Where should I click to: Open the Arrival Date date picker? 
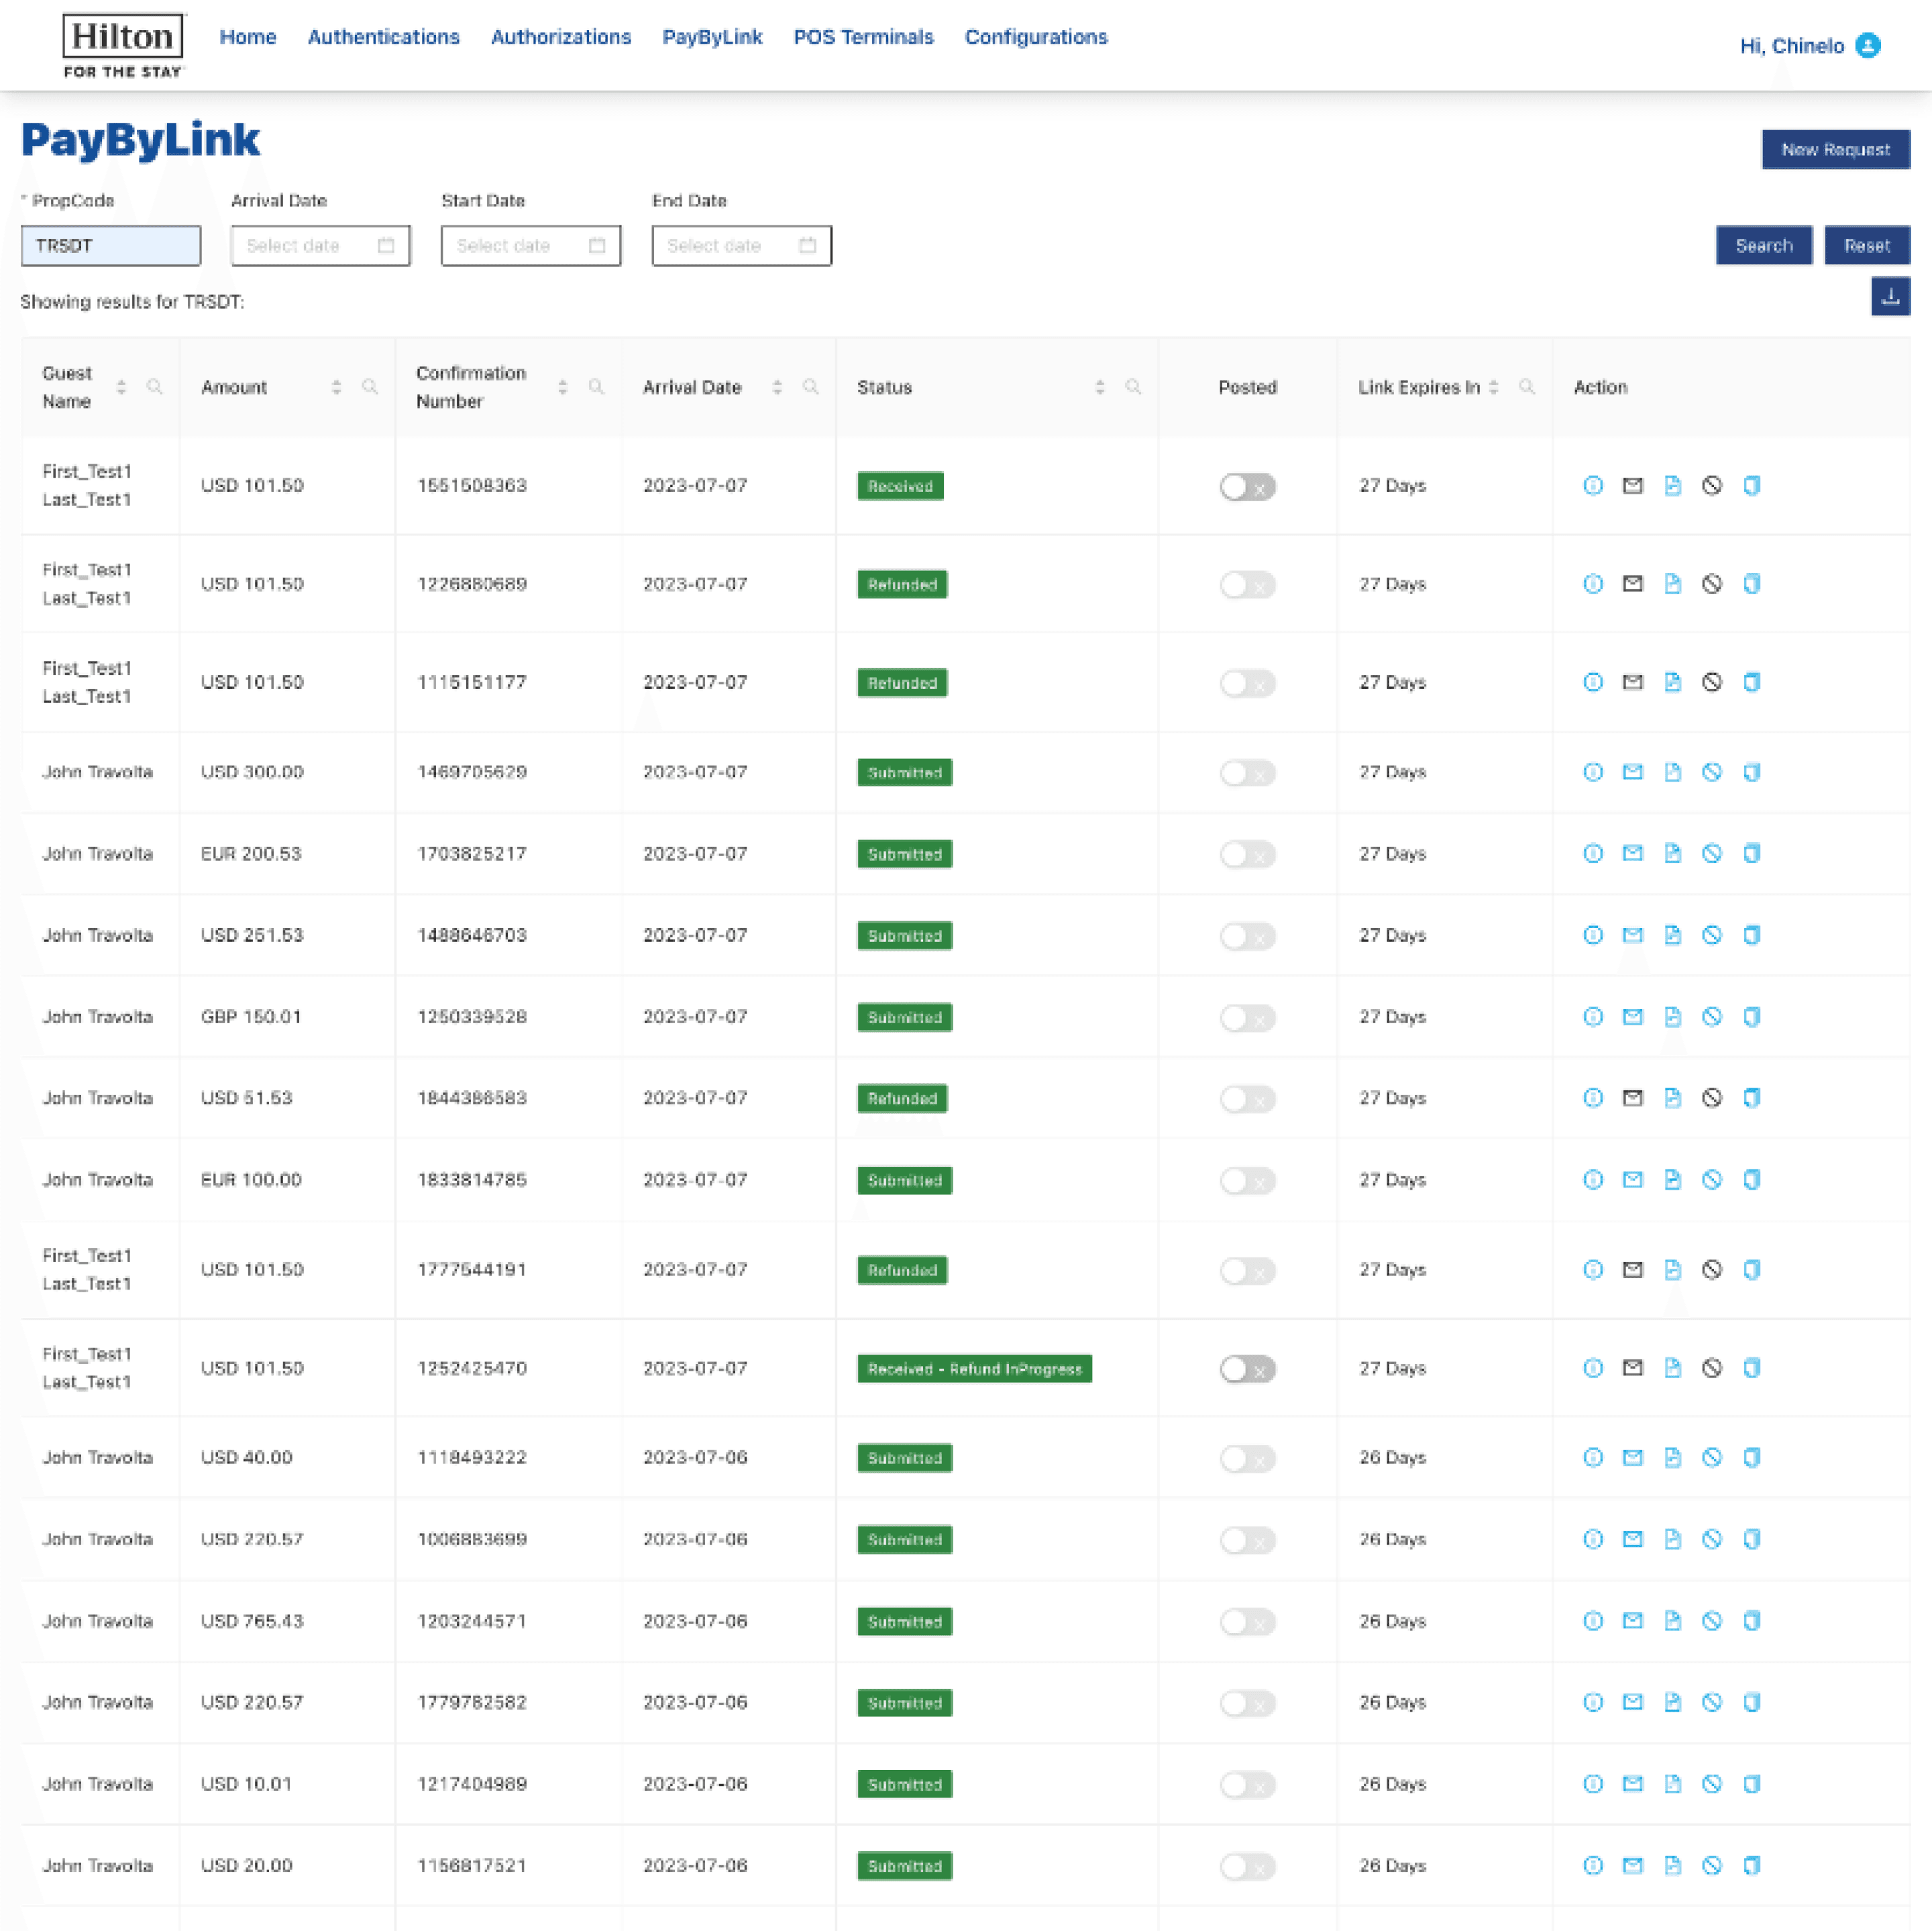tap(320, 246)
